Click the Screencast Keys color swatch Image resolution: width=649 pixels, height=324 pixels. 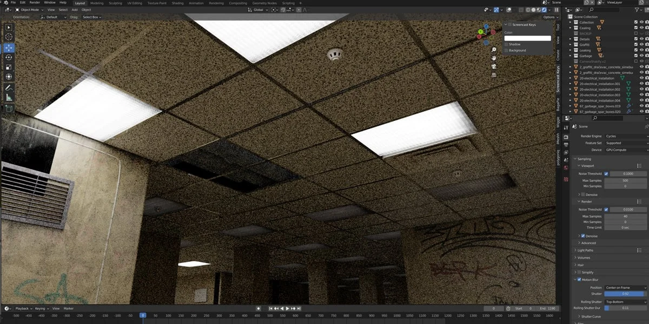coord(527,38)
